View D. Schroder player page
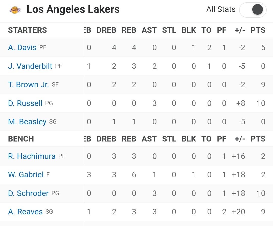This screenshot has width=273, height=226. tap(28, 193)
